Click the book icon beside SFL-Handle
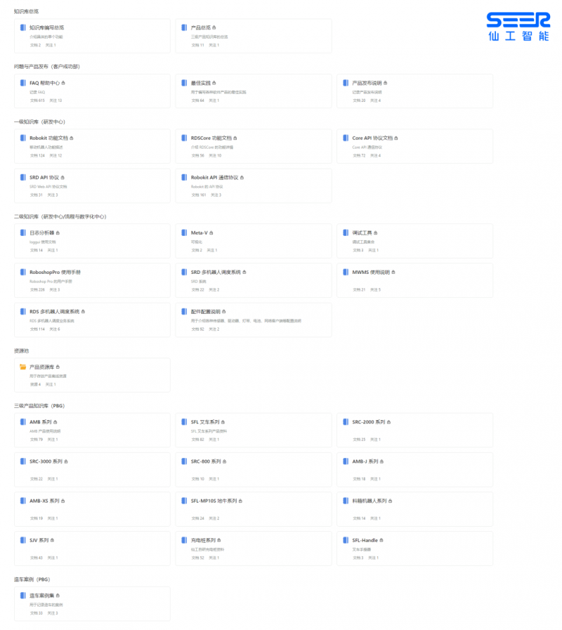Screen dimensions: 562x630 coord(346,540)
